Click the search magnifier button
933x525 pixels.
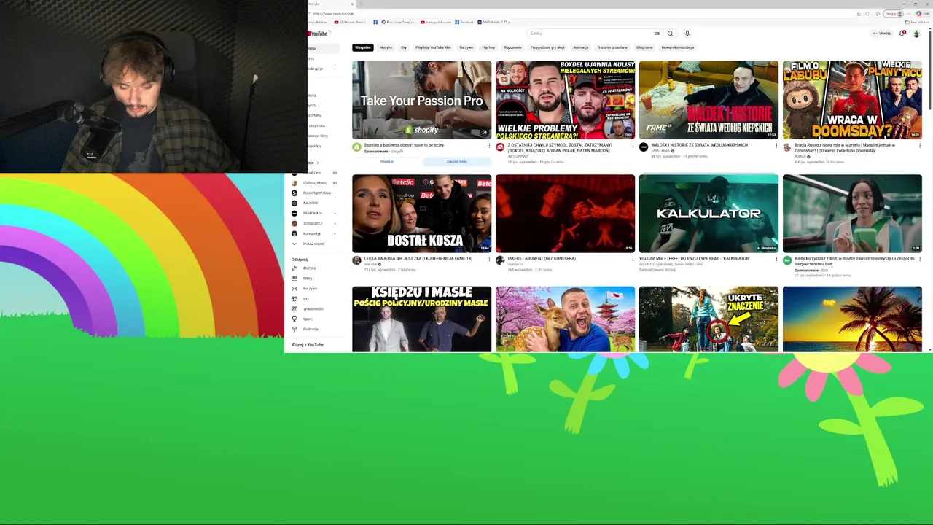click(x=670, y=34)
